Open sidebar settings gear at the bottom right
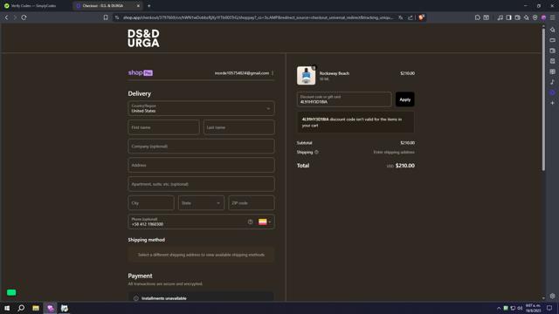559x314 pixels. [x=552, y=296]
